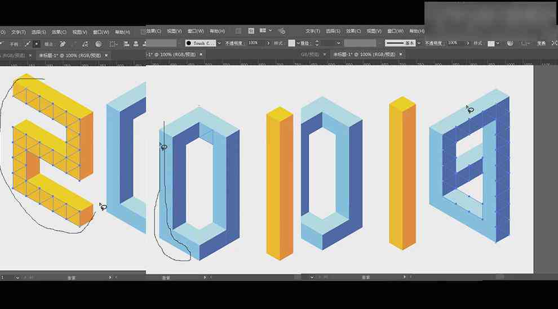This screenshot has width=558, height=309.
Task: Open 帮助(H) menu in left window
Action: (x=122, y=32)
